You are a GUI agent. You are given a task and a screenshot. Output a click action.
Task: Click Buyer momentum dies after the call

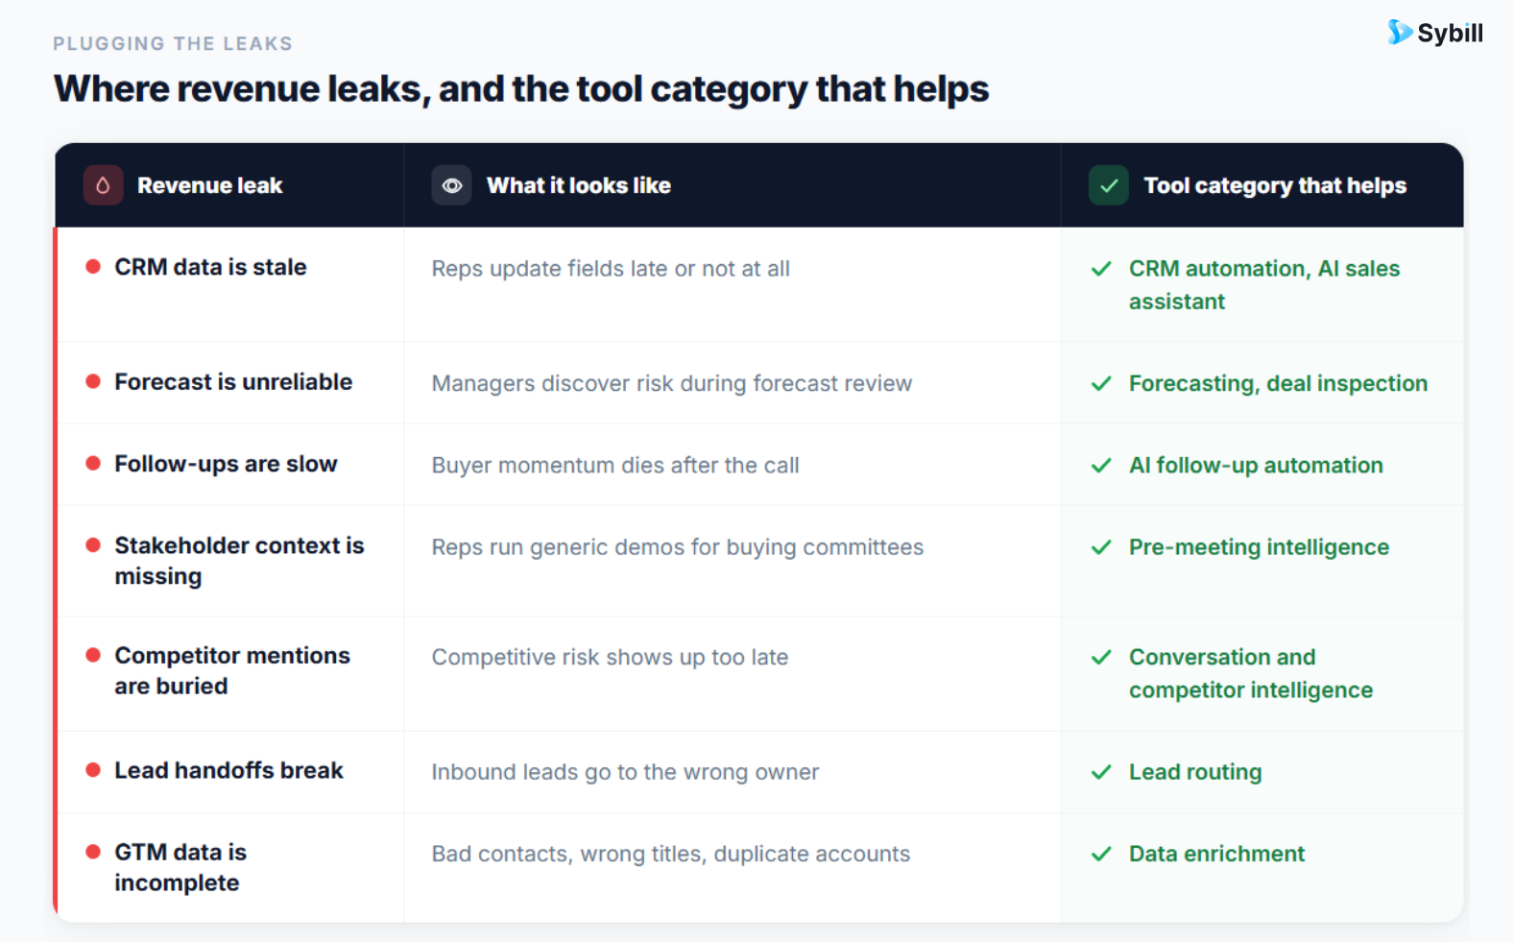click(x=615, y=466)
